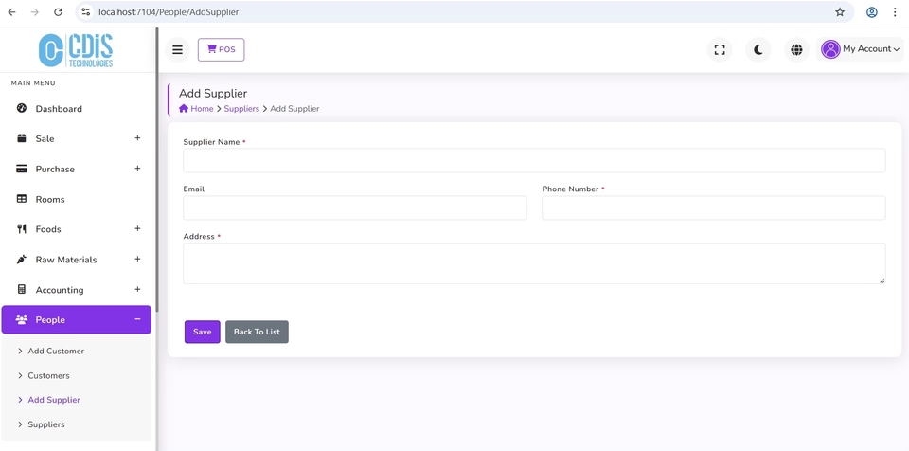Click the CDIS Technologies logo
Screen dimensions: 909x451
(x=77, y=50)
